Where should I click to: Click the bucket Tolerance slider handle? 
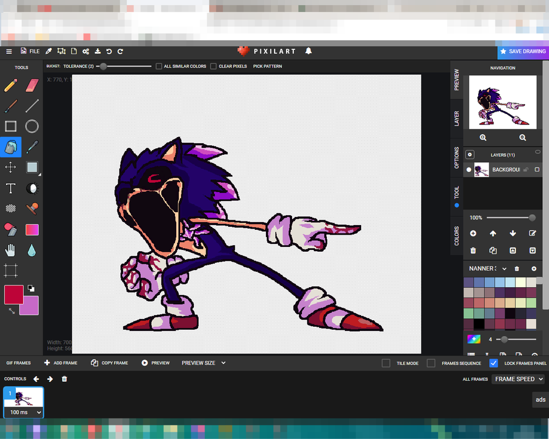pos(103,66)
